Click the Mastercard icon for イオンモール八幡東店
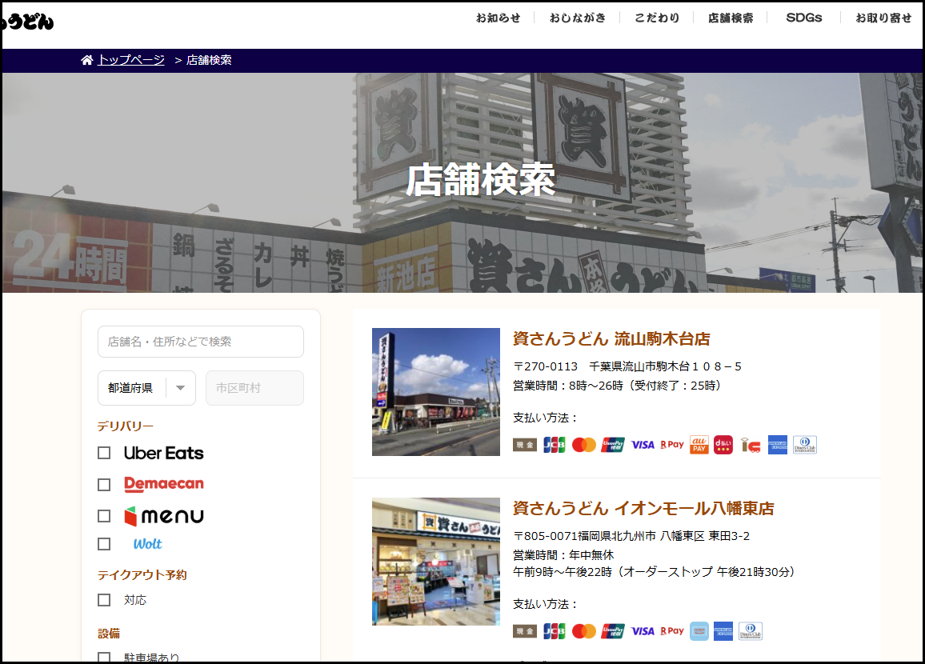Screen dimensions: 925x664 click(584, 631)
